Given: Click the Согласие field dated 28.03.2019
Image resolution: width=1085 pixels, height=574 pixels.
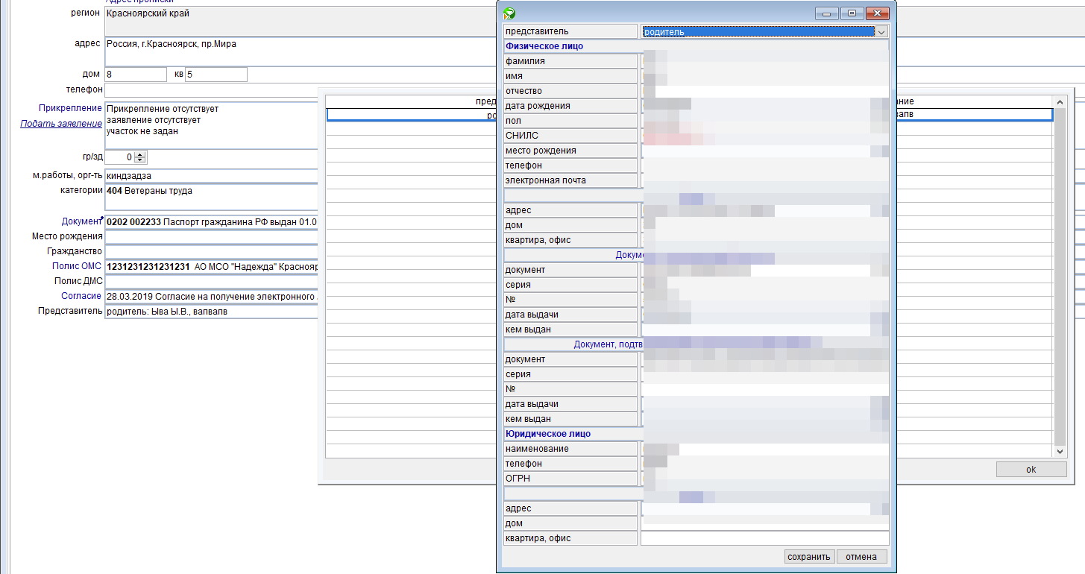Looking at the screenshot, I should 211,296.
